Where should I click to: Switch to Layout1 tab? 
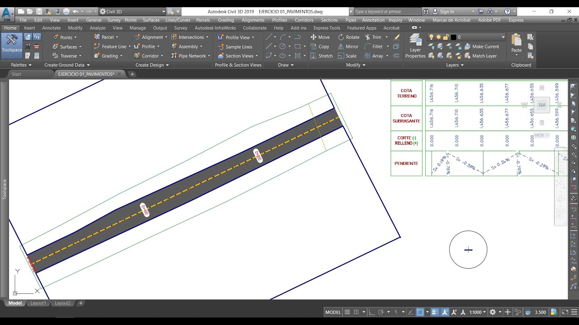[38, 303]
